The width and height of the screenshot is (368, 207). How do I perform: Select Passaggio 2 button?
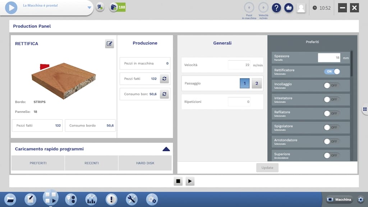coord(257,83)
